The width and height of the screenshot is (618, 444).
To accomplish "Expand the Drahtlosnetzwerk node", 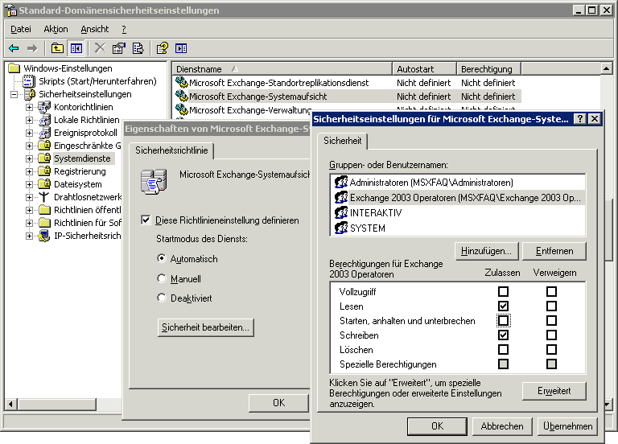I will (x=29, y=197).
